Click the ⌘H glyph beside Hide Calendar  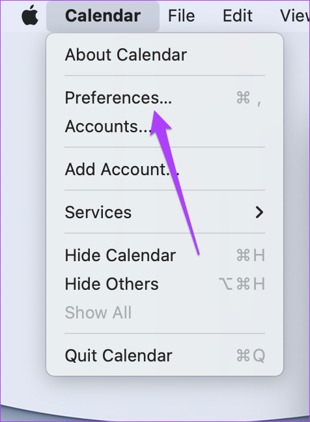251,255
